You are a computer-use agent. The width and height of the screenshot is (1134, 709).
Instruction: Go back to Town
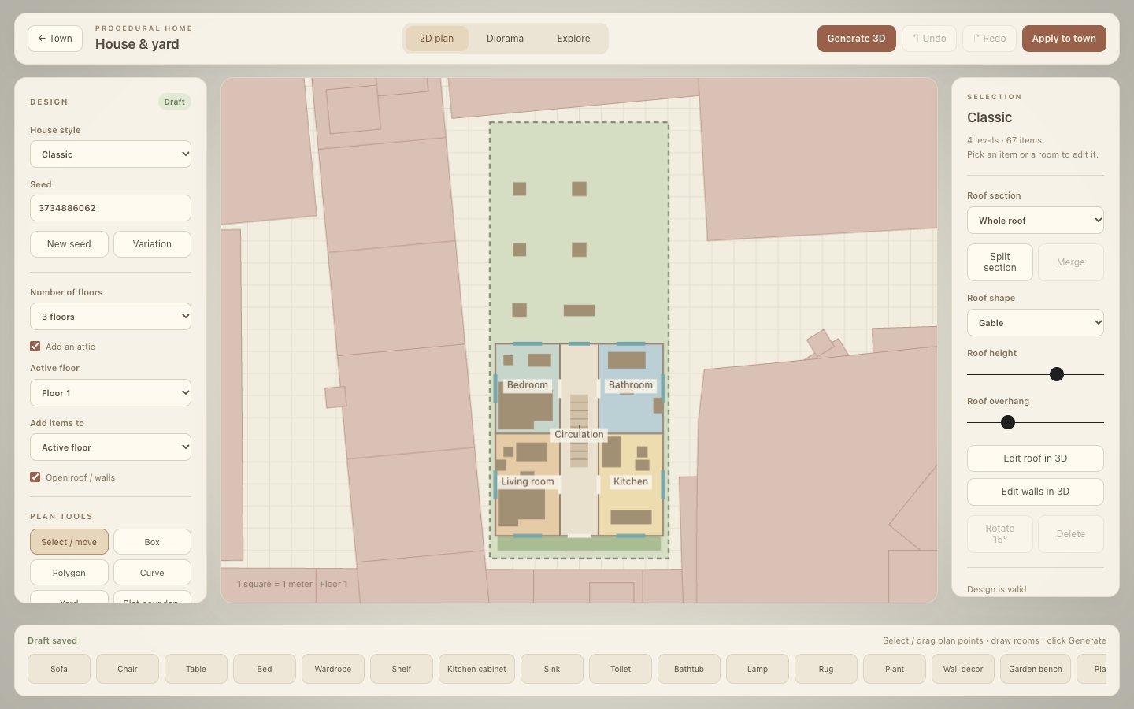point(55,39)
